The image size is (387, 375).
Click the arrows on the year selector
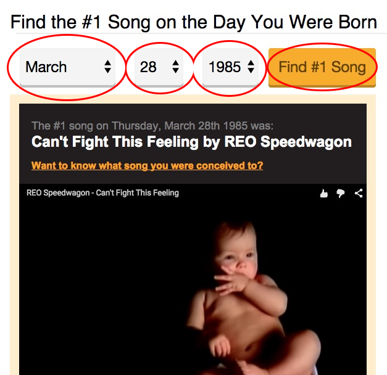tap(249, 67)
